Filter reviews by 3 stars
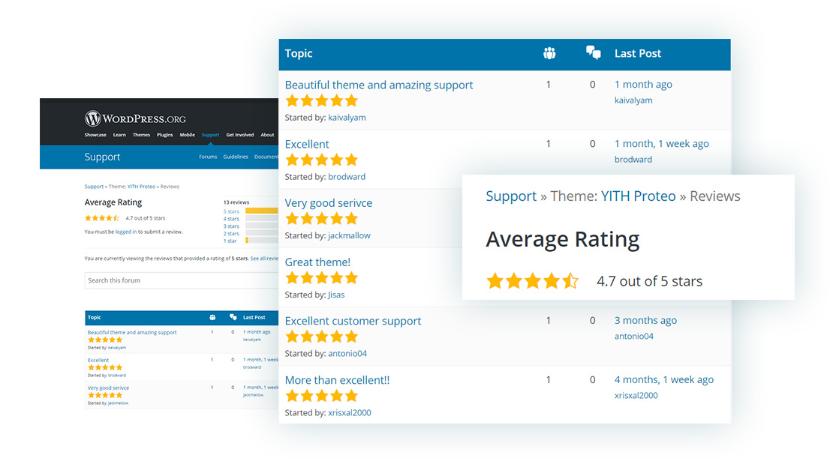The height and width of the screenshot is (470, 830). point(231,226)
